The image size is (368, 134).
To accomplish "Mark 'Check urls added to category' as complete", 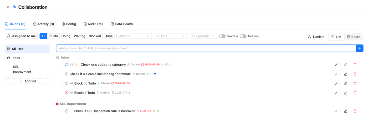I will pyautogui.click(x=336, y=65).
